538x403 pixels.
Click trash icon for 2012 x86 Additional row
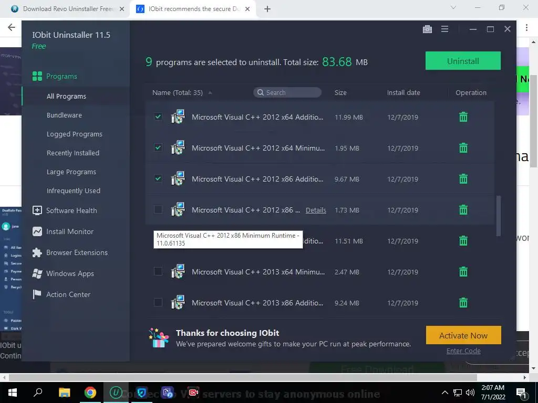coord(463,178)
